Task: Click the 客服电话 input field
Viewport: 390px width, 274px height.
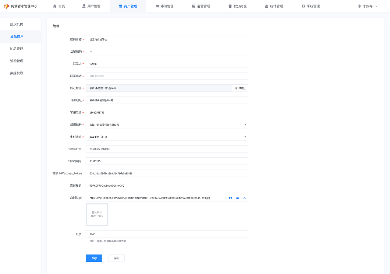Action: [x=167, y=112]
